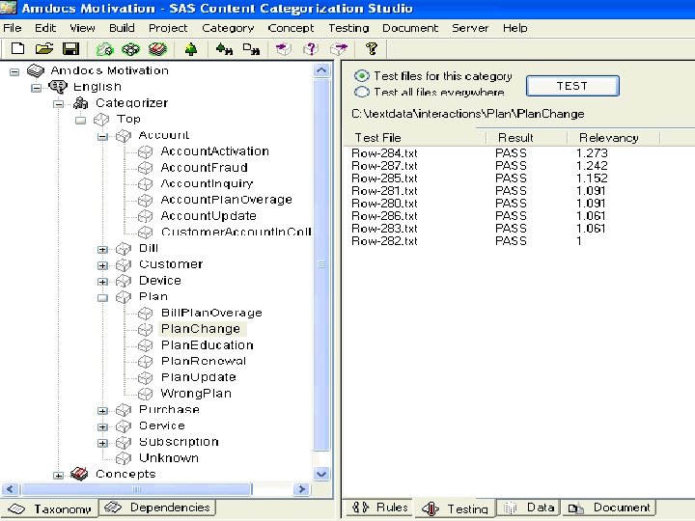This screenshot has height=521, width=695.
Task: Click the Categorizer node icon
Action: [x=80, y=103]
